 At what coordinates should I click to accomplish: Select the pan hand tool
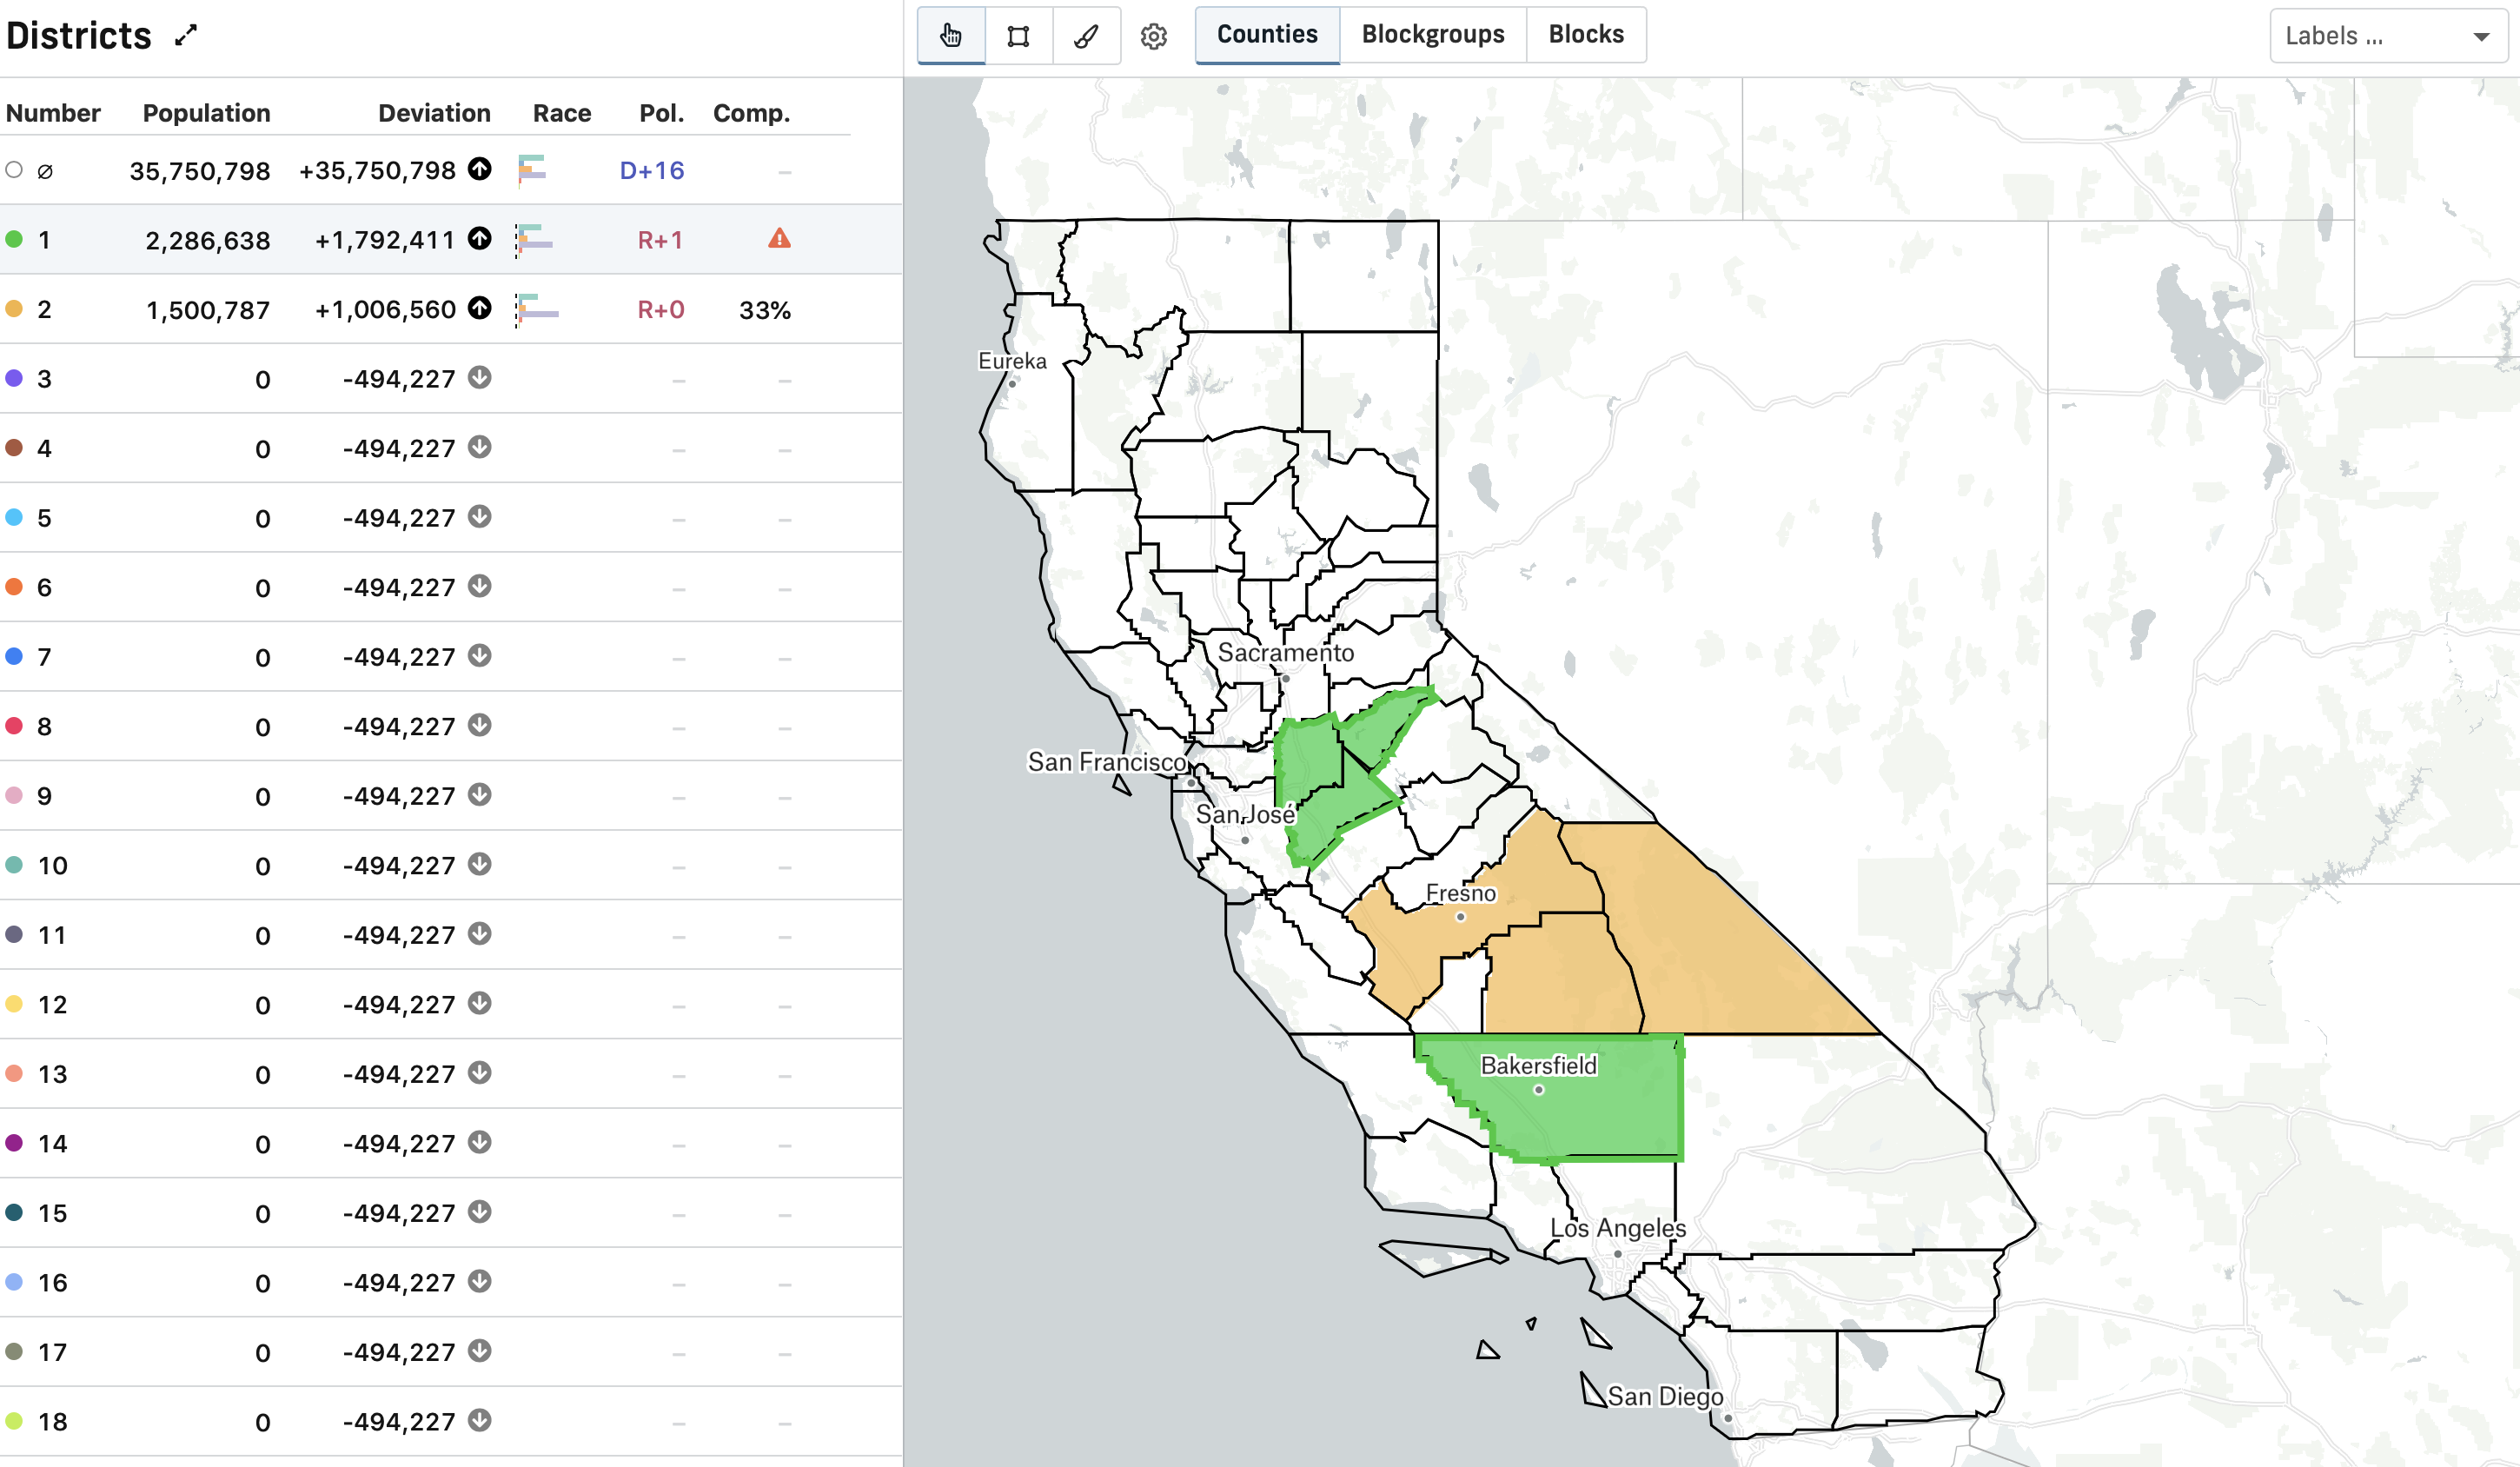[x=950, y=36]
